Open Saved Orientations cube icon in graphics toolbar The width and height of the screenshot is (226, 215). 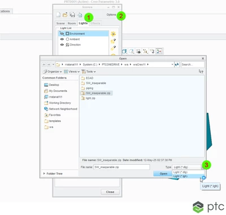click(x=124, y=51)
